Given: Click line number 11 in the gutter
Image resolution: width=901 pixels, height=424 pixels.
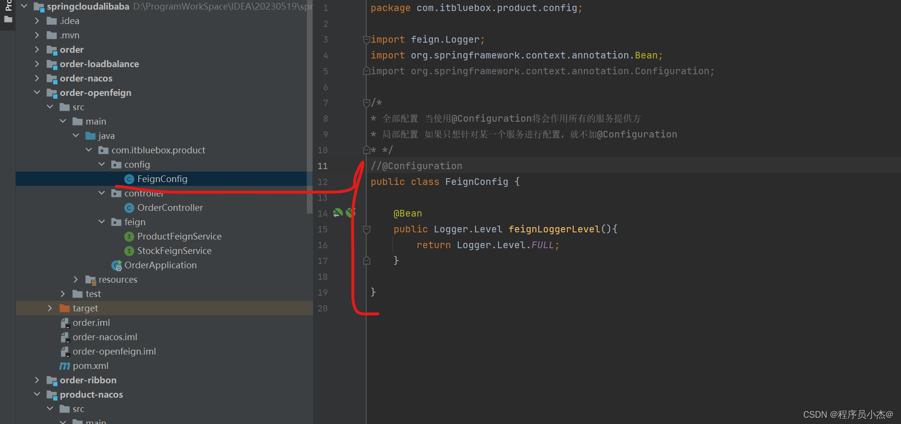Looking at the screenshot, I should (x=323, y=166).
